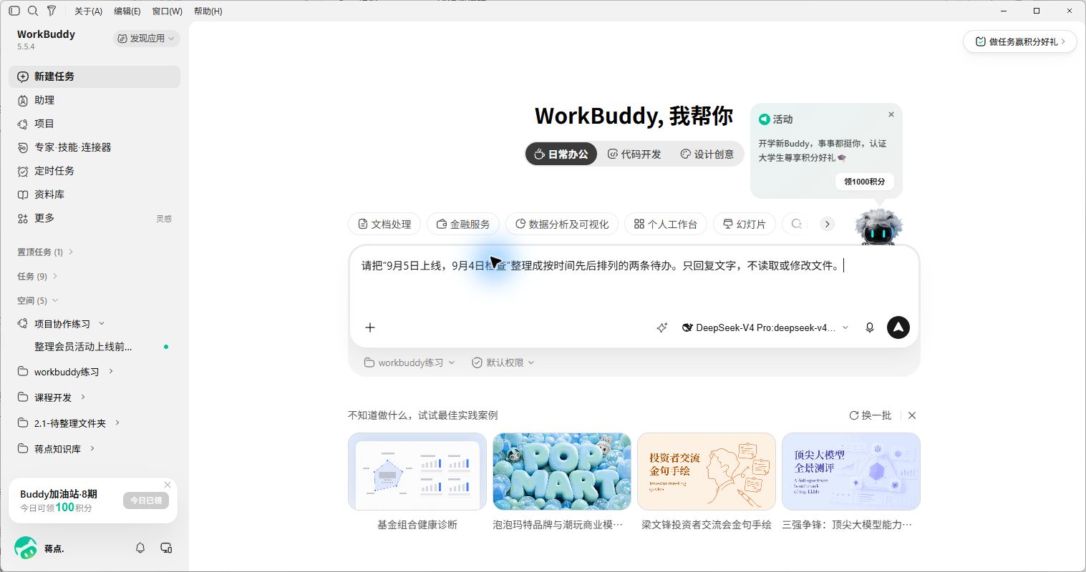1086x572 pixels.
Task: Open the 默认权限 permission dropdown
Action: coord(503,363)
